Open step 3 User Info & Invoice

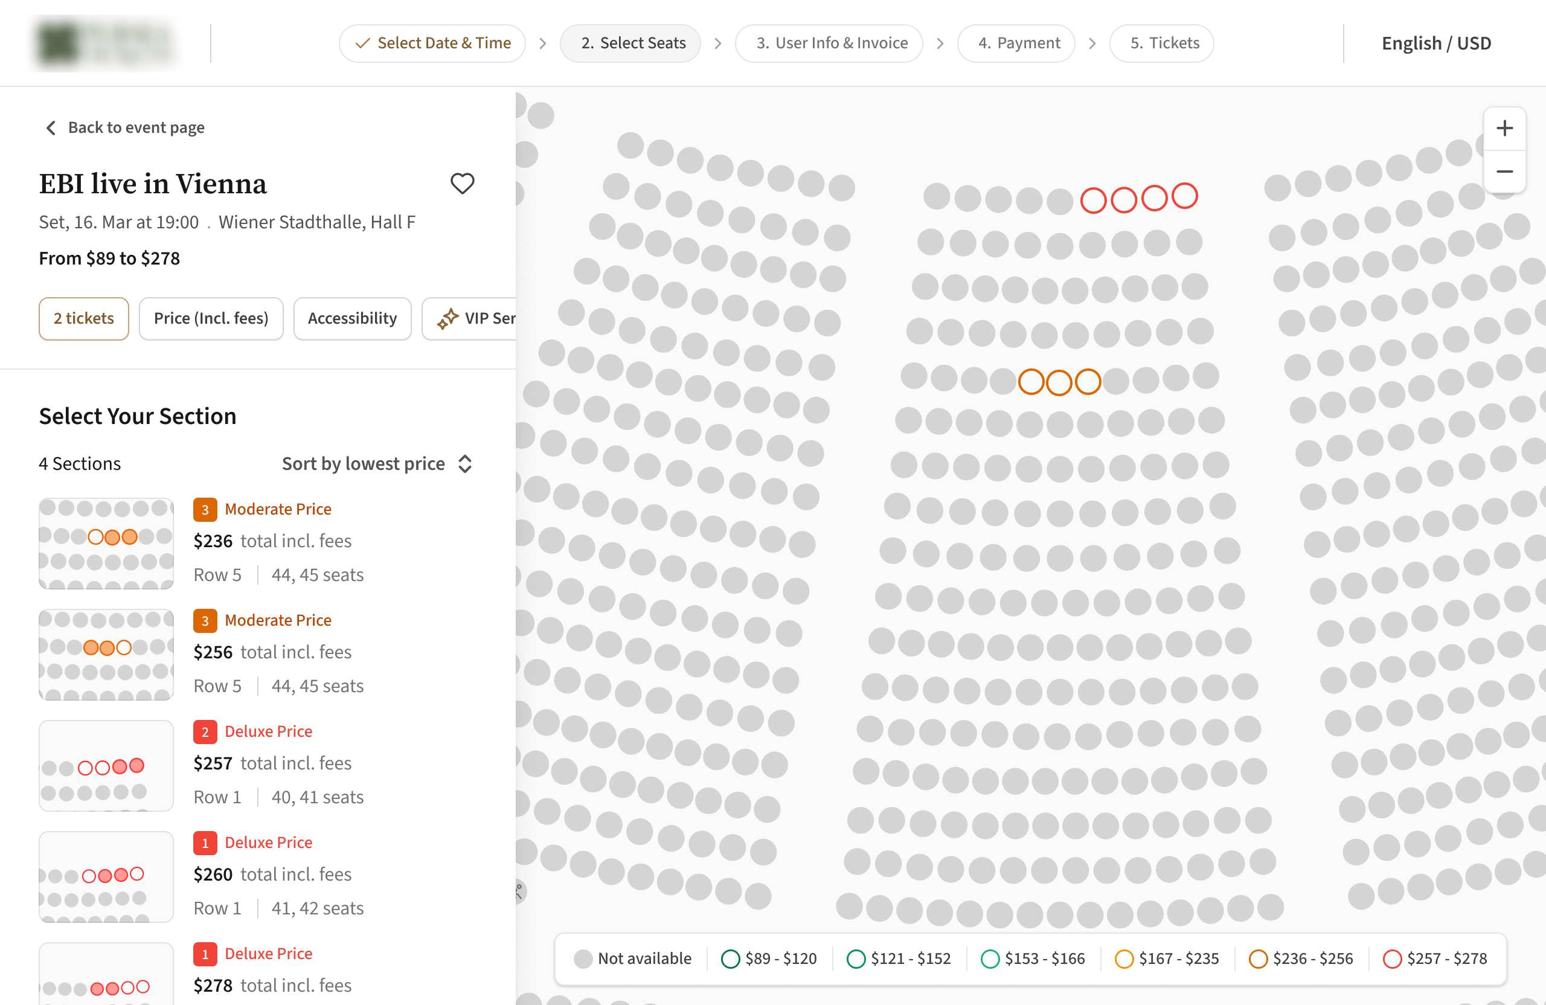click(x=828, y=43)
